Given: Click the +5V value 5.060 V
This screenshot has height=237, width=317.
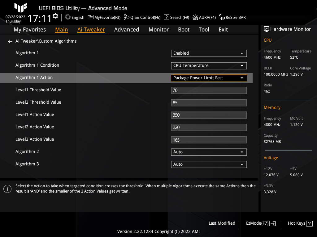Looking at the screenshot, I should click(x=296, y=175).
